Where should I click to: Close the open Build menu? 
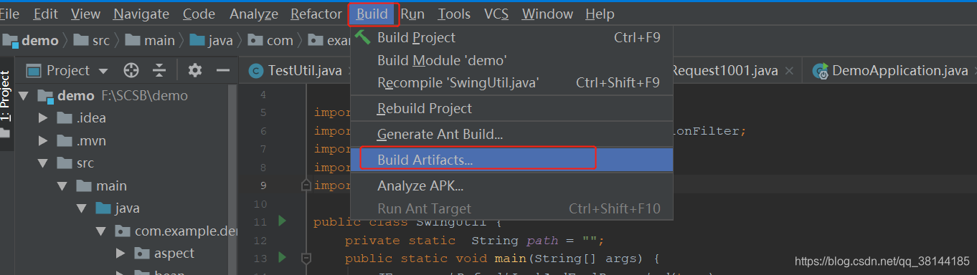pos(372,14)
